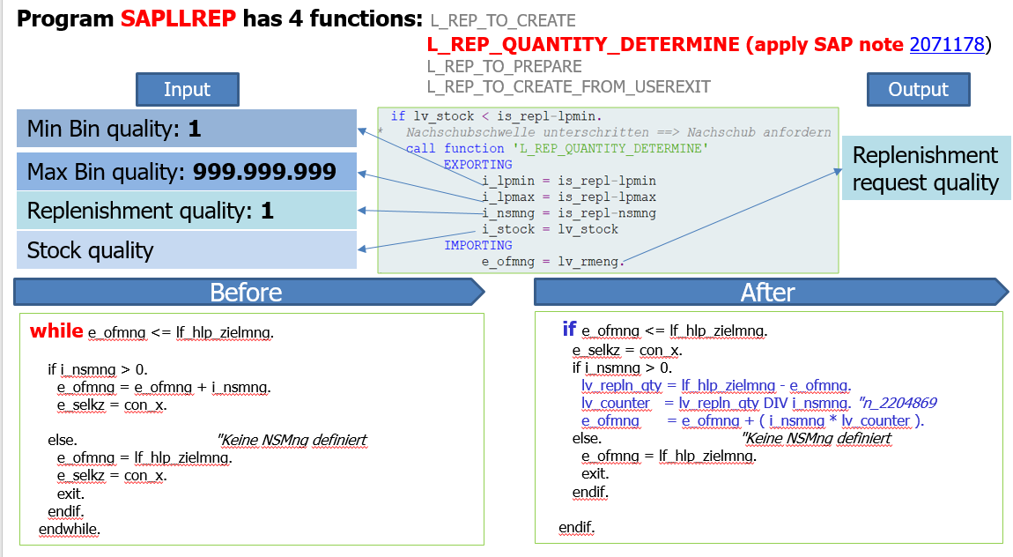Click L_REP_TO_CREATE_FROM_USEREXIT function name

(x=568, y=86)
